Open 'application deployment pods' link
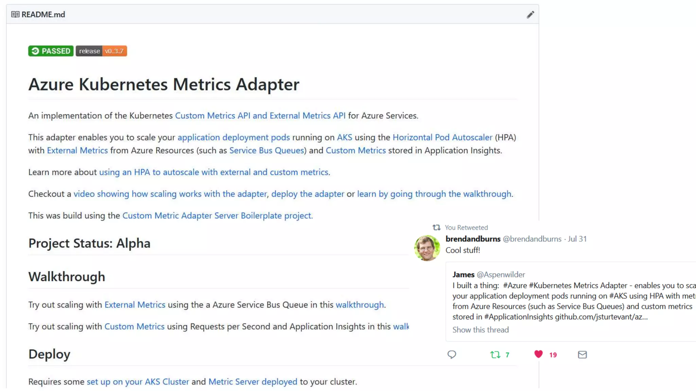Image resolution: width=696 pixels, height=391 pixels. coord(233,137)
